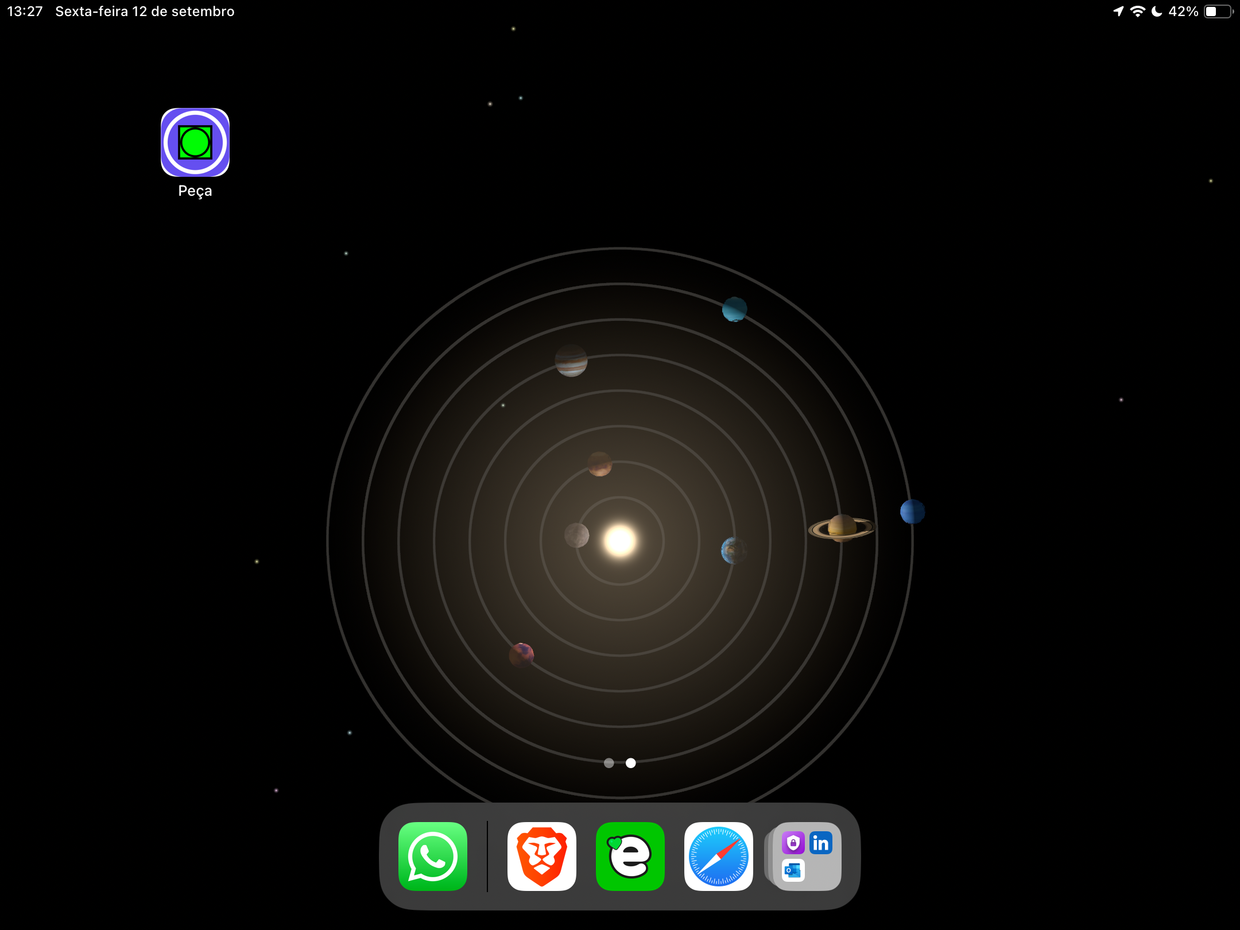The height and width of the screenshot is (930, 1240).
Task: Open Outlook from the dock folder
Action: (793, 870)
